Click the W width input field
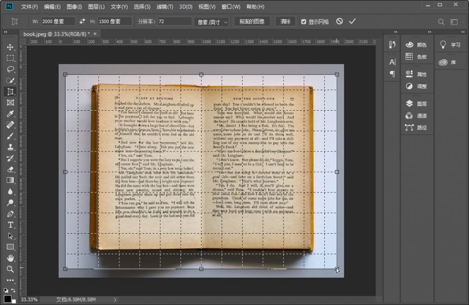This screenshot has height=305, width=469. point(58,21)
